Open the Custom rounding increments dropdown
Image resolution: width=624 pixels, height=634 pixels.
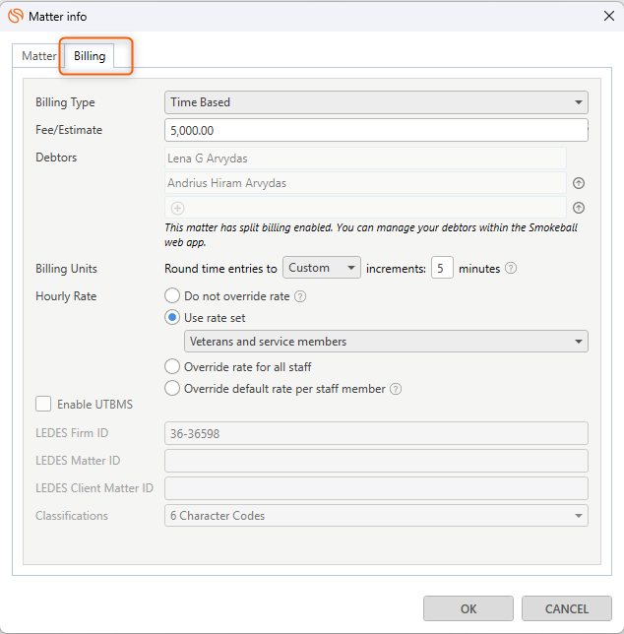coord(322,268)
